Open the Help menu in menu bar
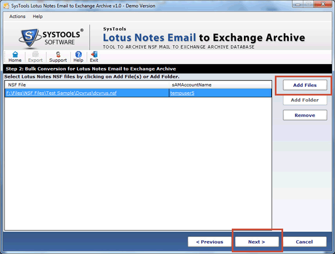The width and height of the screenshot is (335, 254). coord(38,17)
